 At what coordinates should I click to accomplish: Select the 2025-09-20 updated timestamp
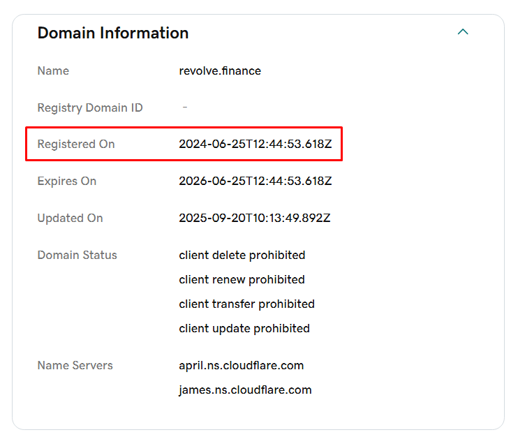(x=255, y=218)
